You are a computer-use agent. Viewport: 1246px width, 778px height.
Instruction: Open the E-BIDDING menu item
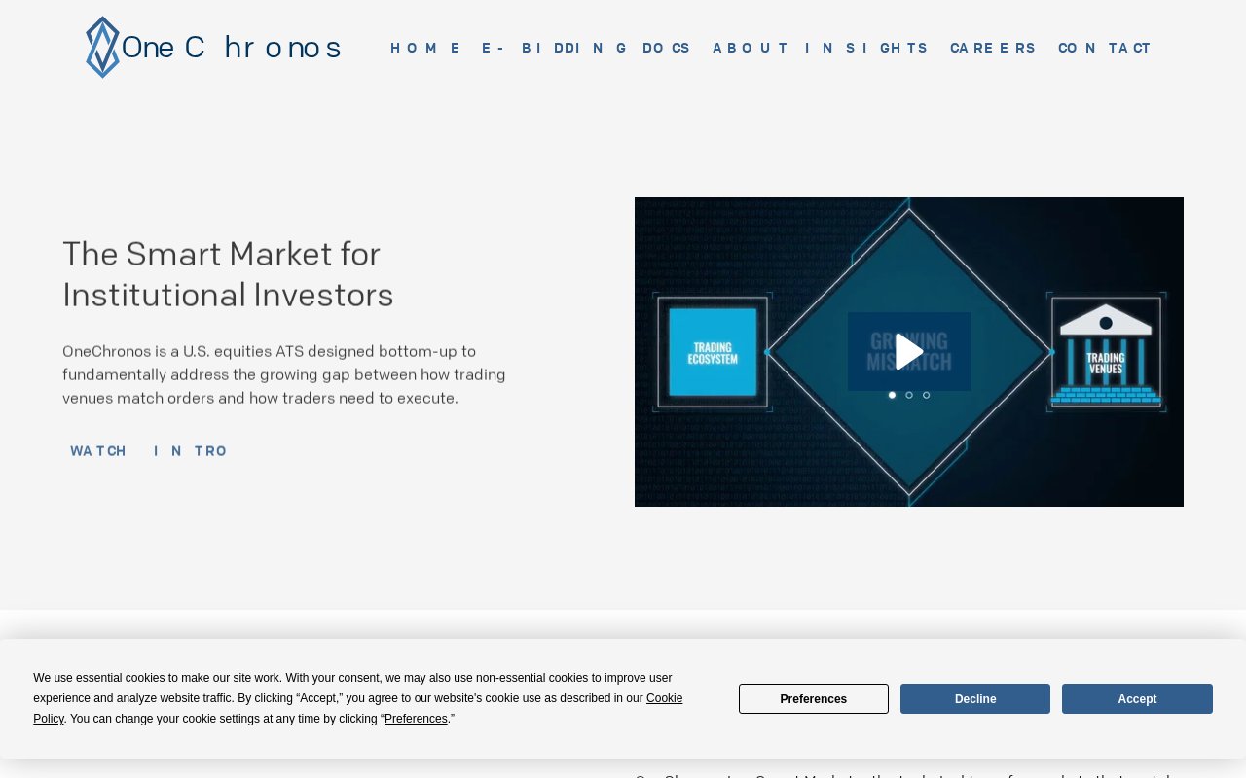pyautogui.click(x=555, y=48)
